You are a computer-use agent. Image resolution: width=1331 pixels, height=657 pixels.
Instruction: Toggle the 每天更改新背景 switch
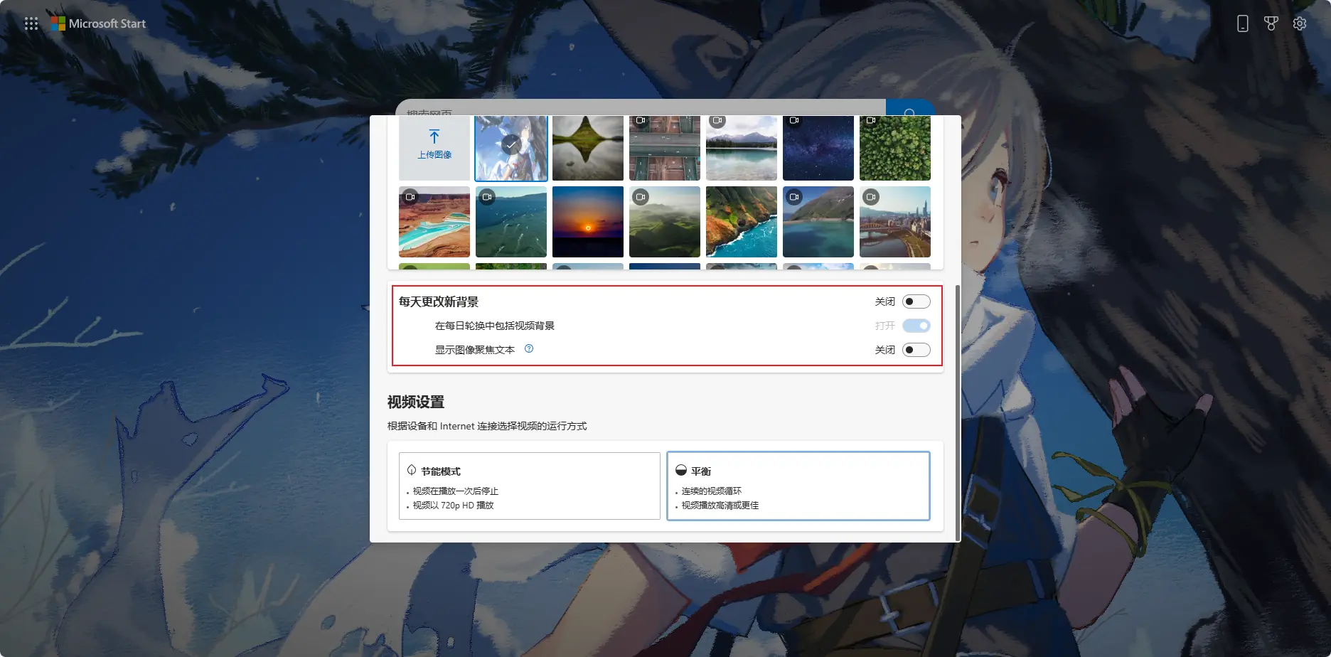click(x=916, y=301)
